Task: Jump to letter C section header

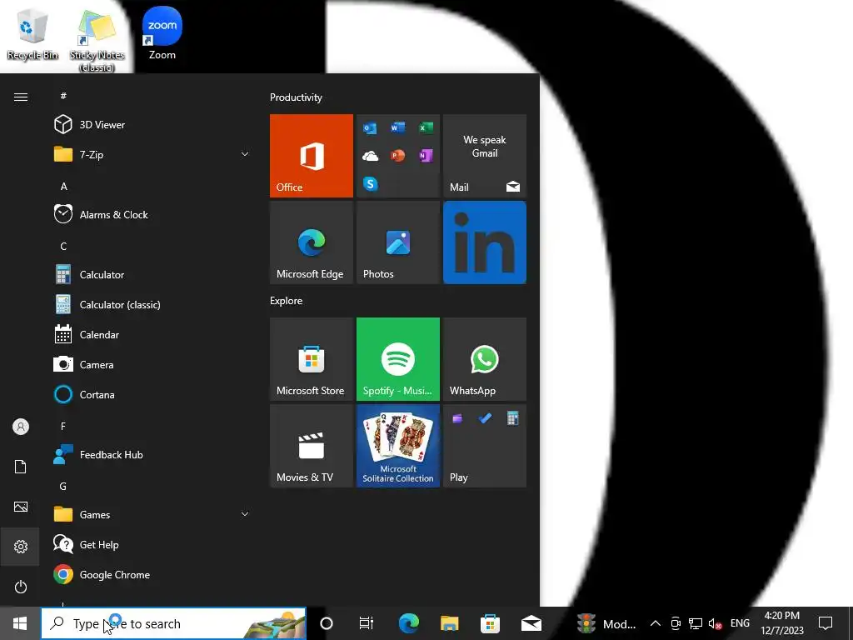Action: tap(63, 246)
